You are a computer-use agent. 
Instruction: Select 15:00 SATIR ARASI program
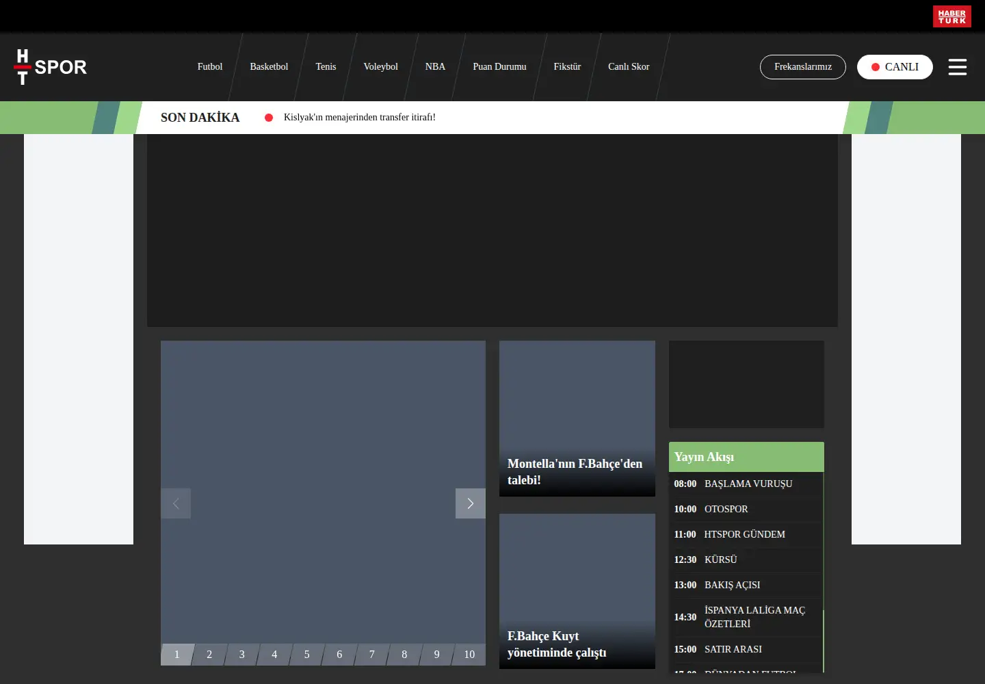click(746, 649)
